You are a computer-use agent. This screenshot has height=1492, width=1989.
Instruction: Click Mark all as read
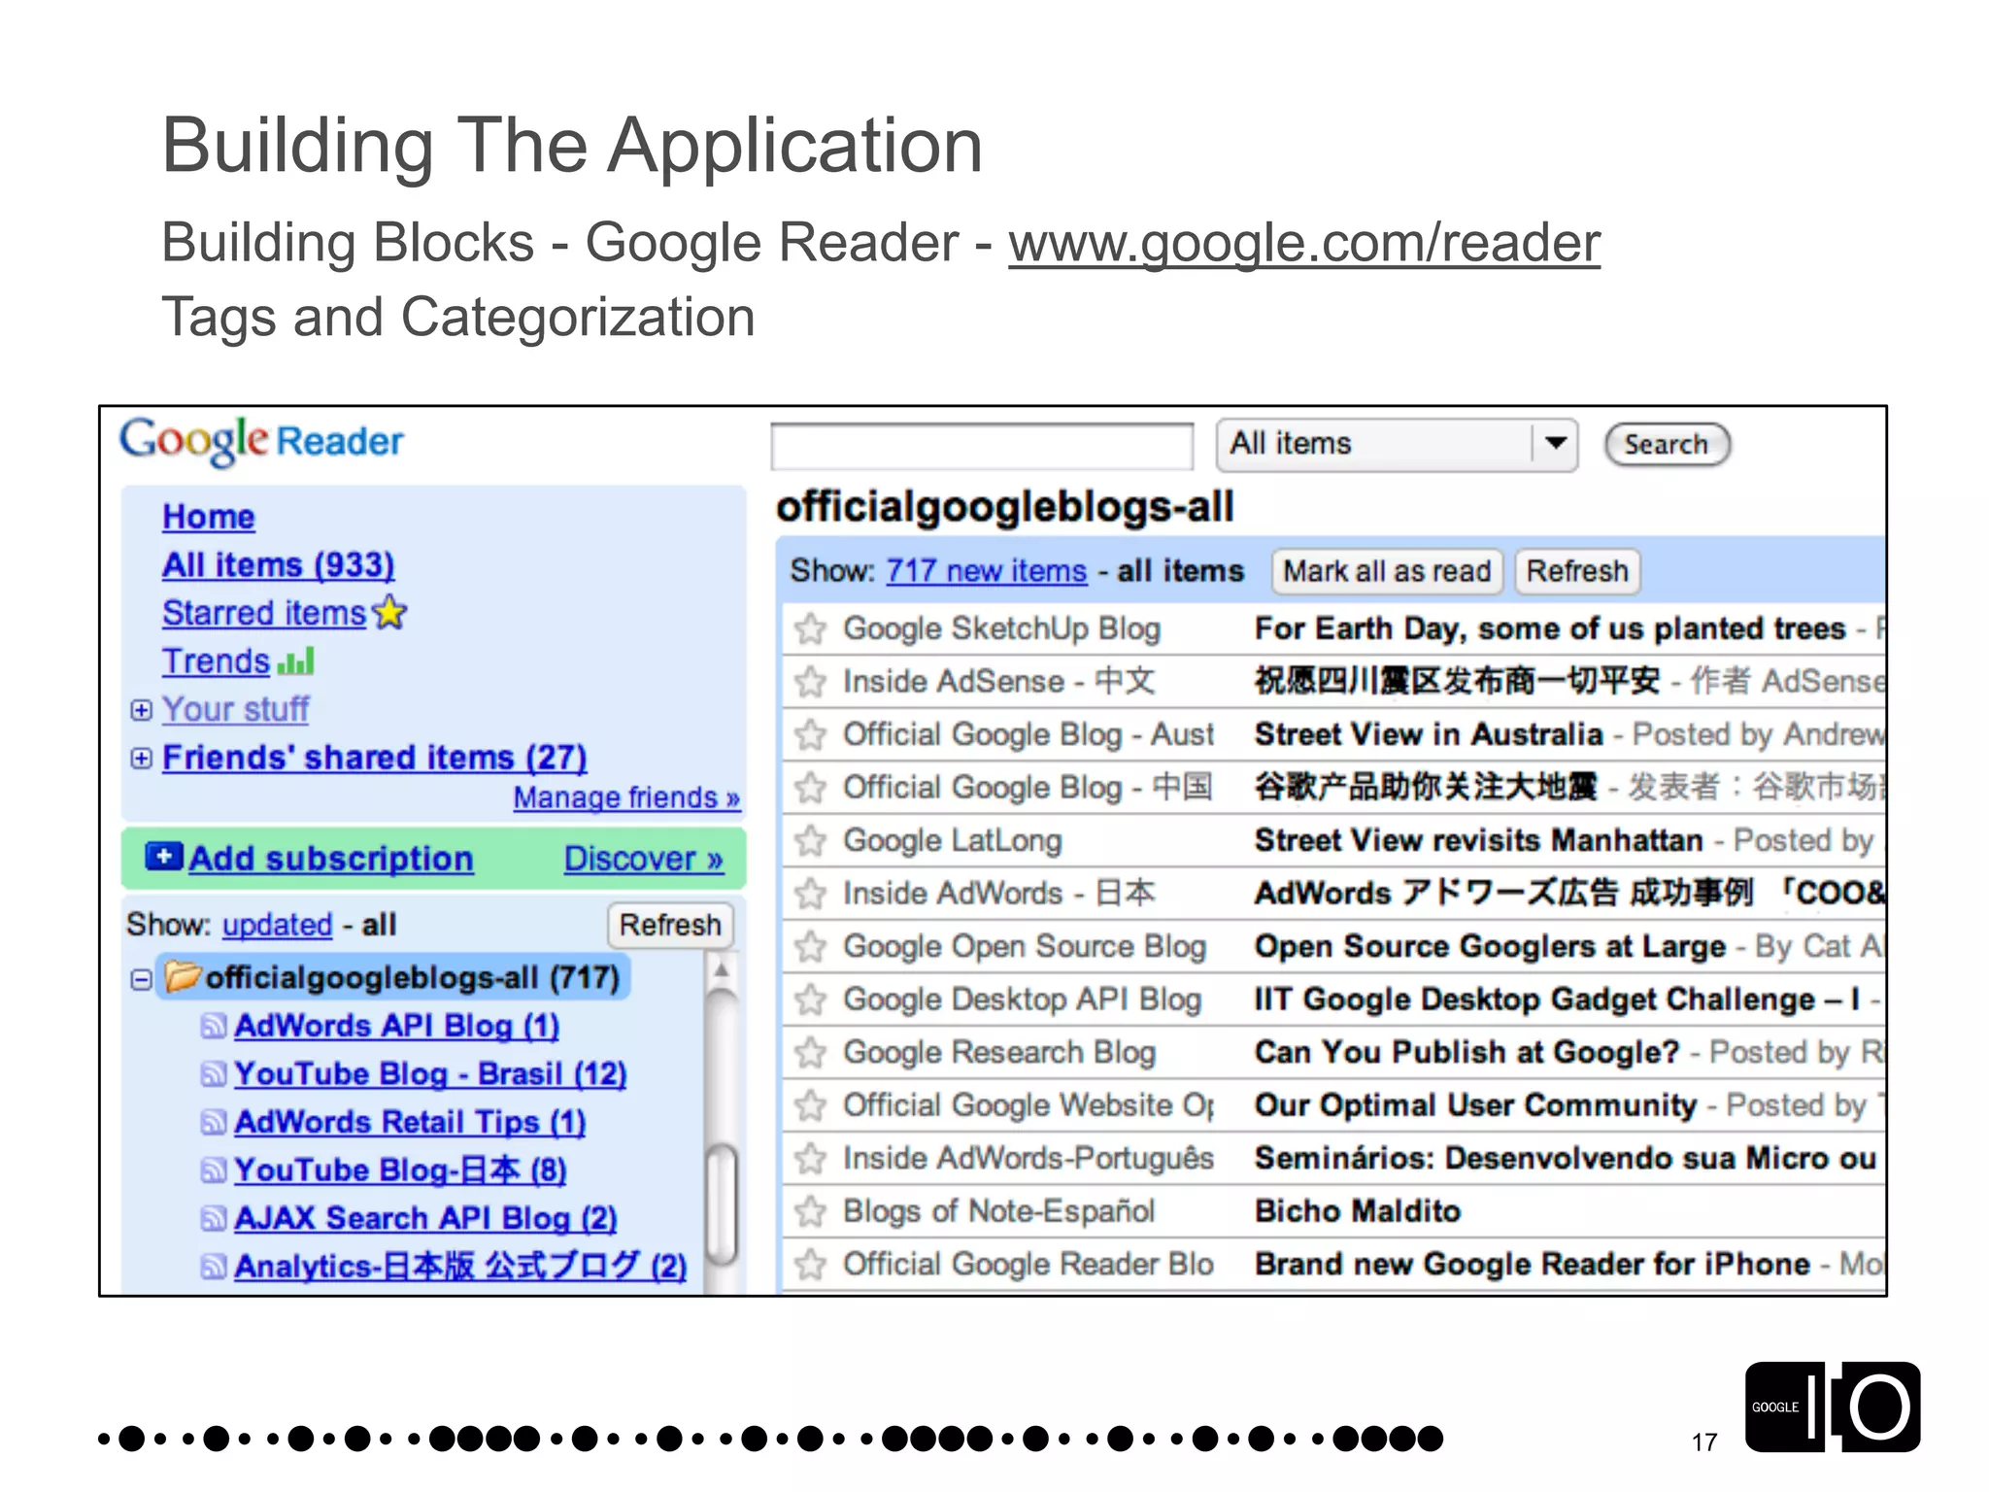[1387, 571]
